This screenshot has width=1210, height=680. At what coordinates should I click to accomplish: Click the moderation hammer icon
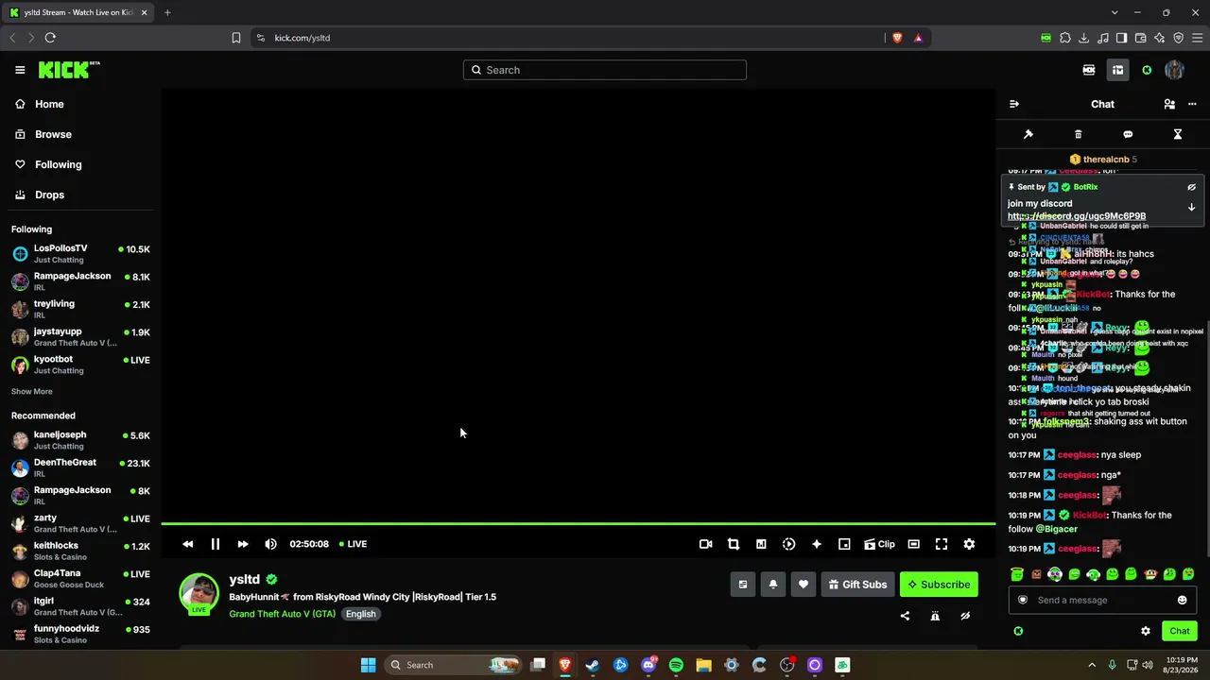pyautogui.click(x=1028, y=134)
